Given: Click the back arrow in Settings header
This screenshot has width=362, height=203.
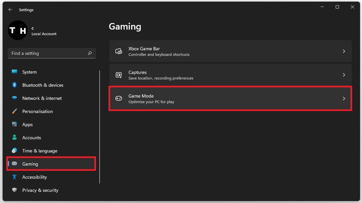Looking at the screenshot, I should click(x=11, y=10).
